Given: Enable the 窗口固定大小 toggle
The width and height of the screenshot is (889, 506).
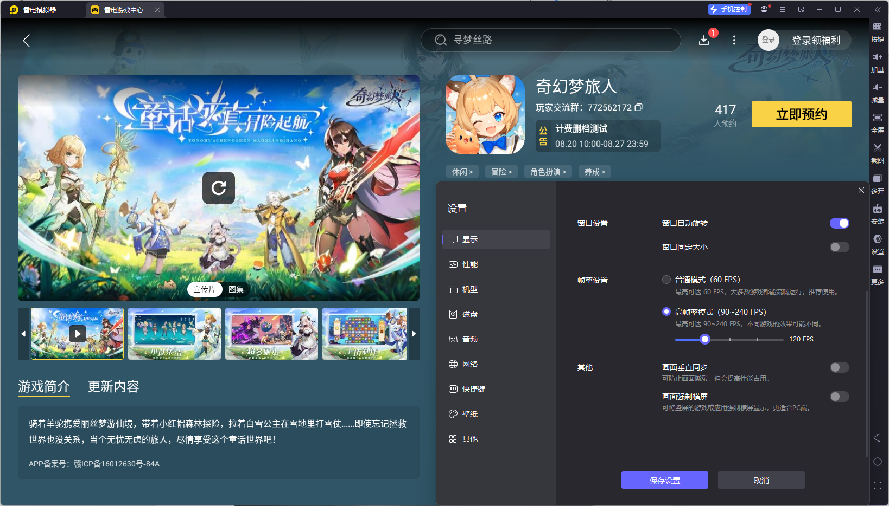Looking at the screenshot, I should [x=839, y=247].
